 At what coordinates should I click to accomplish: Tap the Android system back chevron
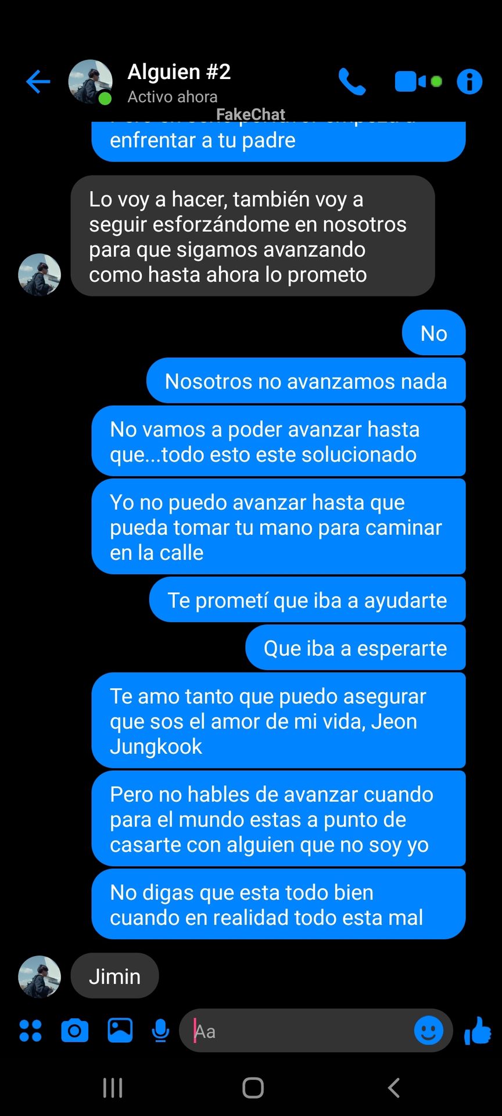tap(393, 1088)
